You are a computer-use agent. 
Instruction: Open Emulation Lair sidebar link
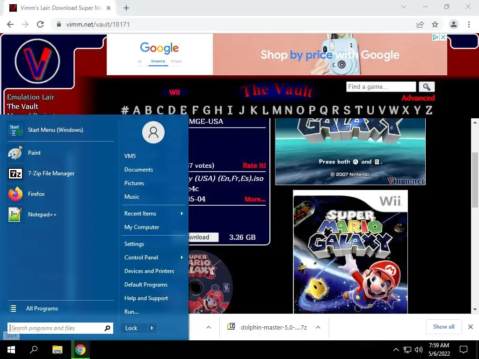pyautogui.click(x=31, y=97)
